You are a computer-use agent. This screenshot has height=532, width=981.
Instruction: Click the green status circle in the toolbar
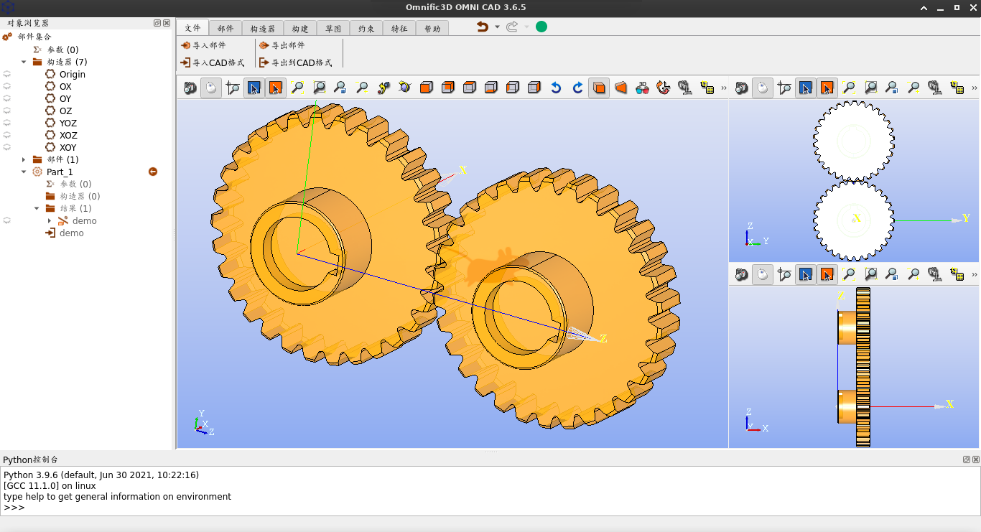[541, 25]
